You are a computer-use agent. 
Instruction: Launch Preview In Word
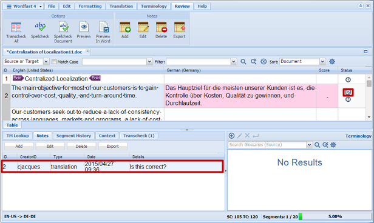pos(103,32)
